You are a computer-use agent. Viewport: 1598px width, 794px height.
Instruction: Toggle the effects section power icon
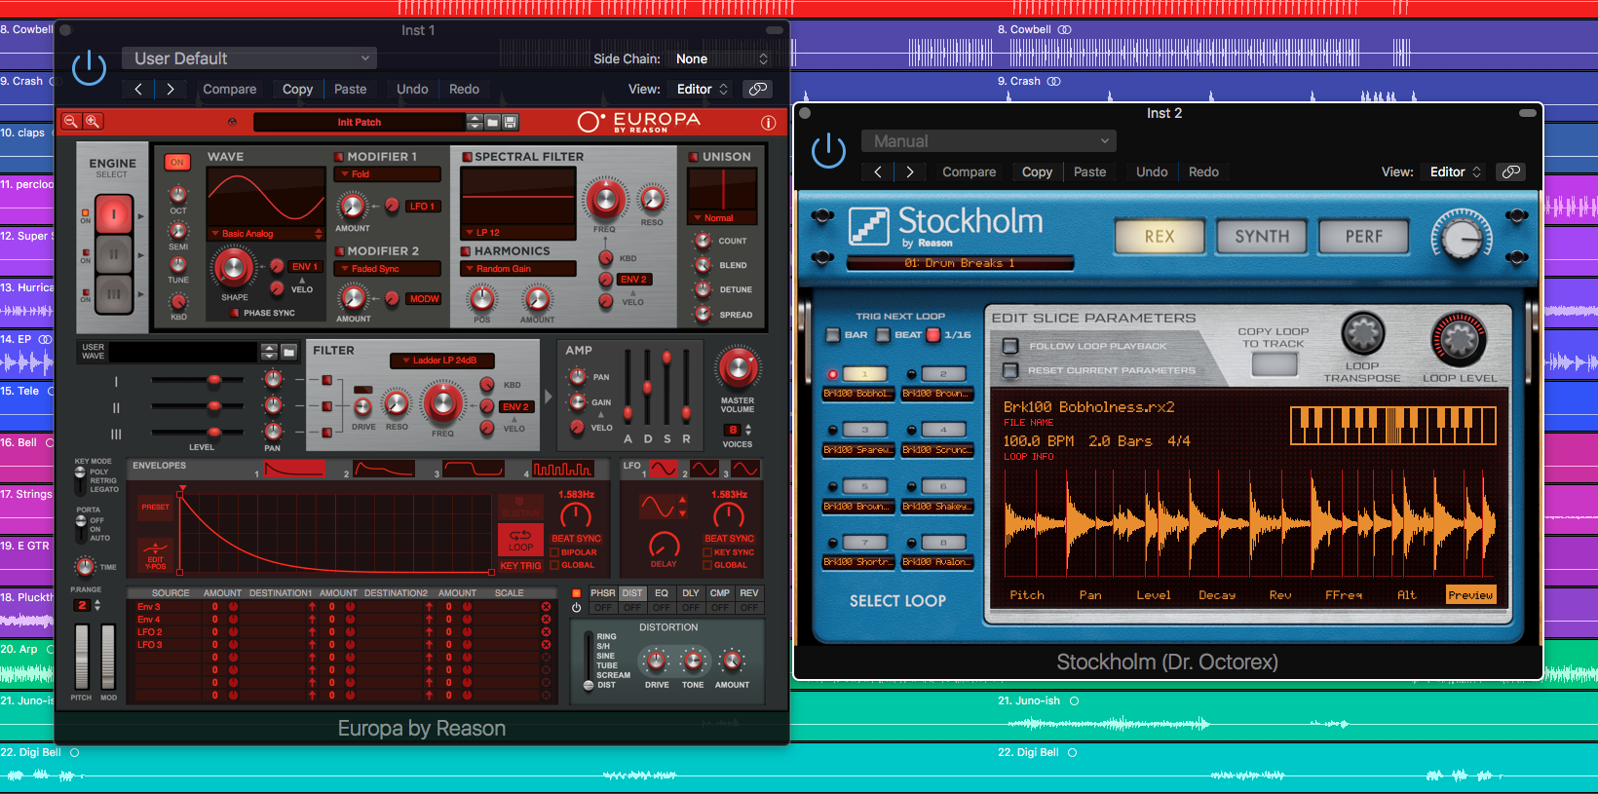pos(576,607)
